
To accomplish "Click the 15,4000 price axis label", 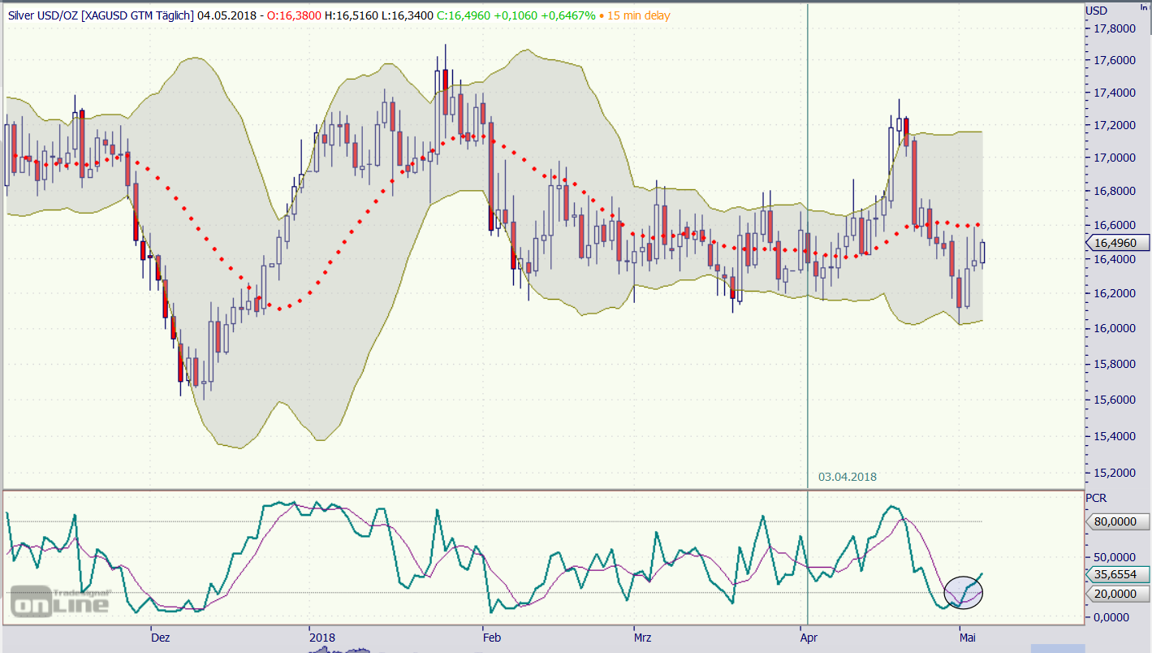I will click(x=1114, y=437).
